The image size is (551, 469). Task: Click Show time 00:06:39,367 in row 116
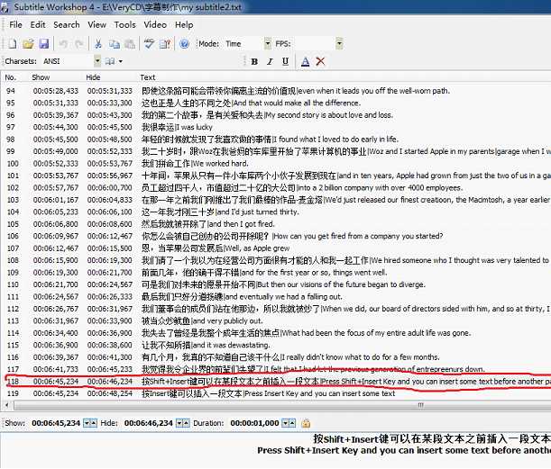click(56, 357)
